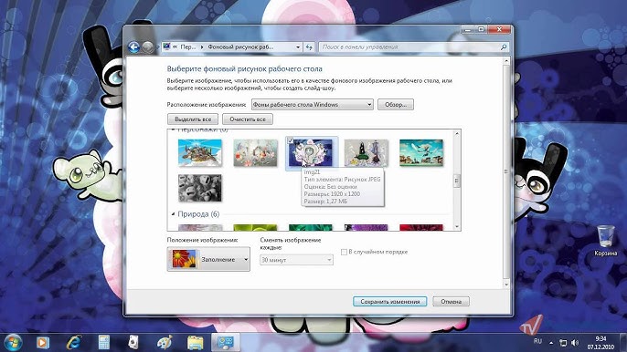627x352 pixels.
Task: Click the search magnifier icon
Action: click(504, 47)
